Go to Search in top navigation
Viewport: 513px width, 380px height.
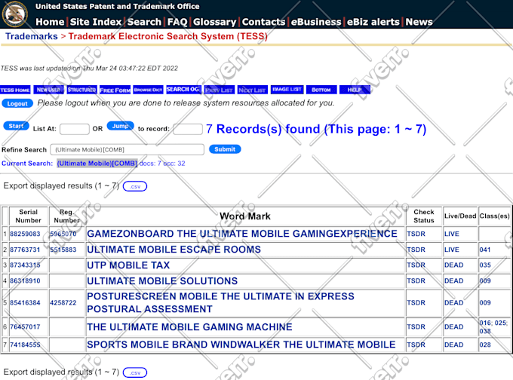tap(144, 22)
